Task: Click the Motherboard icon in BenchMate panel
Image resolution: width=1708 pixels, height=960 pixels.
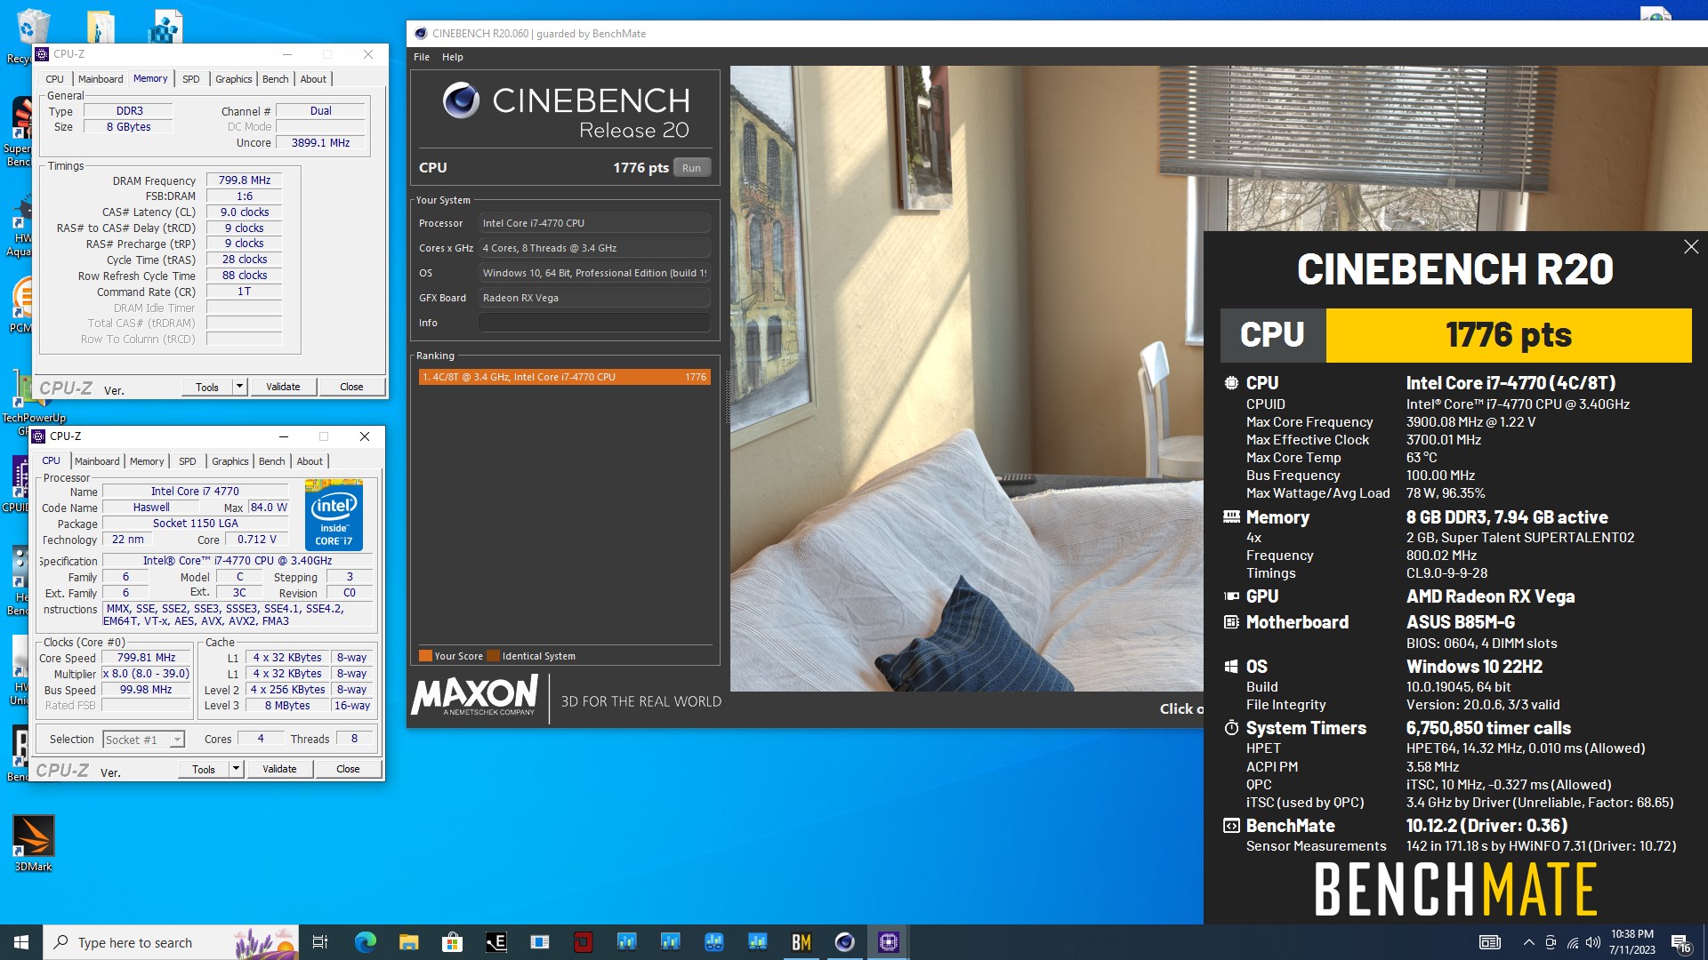Action: [1231, 622]
